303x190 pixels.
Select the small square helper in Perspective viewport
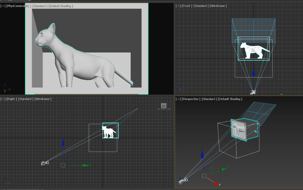click(x=204, y=176)
